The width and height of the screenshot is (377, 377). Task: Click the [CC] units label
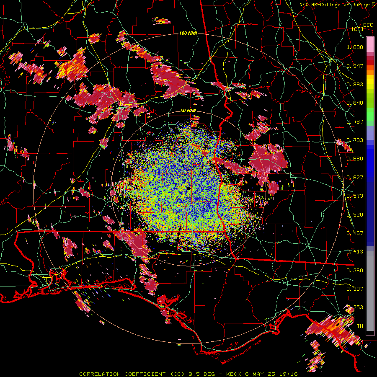358,29
